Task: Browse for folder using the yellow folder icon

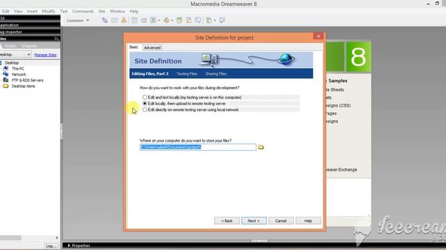Action: tap(261, 147)
